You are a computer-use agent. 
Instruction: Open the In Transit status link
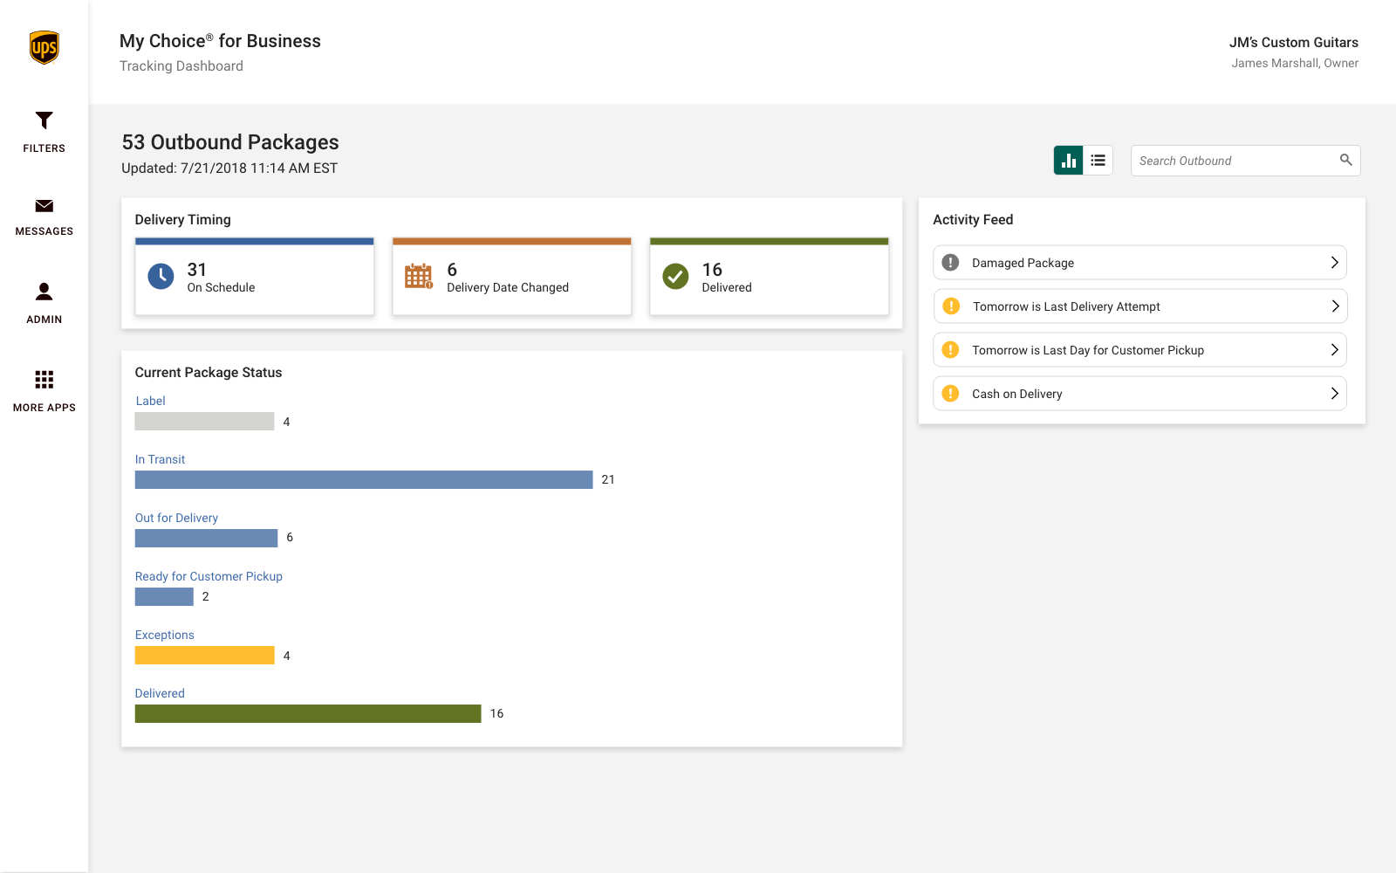160,459
